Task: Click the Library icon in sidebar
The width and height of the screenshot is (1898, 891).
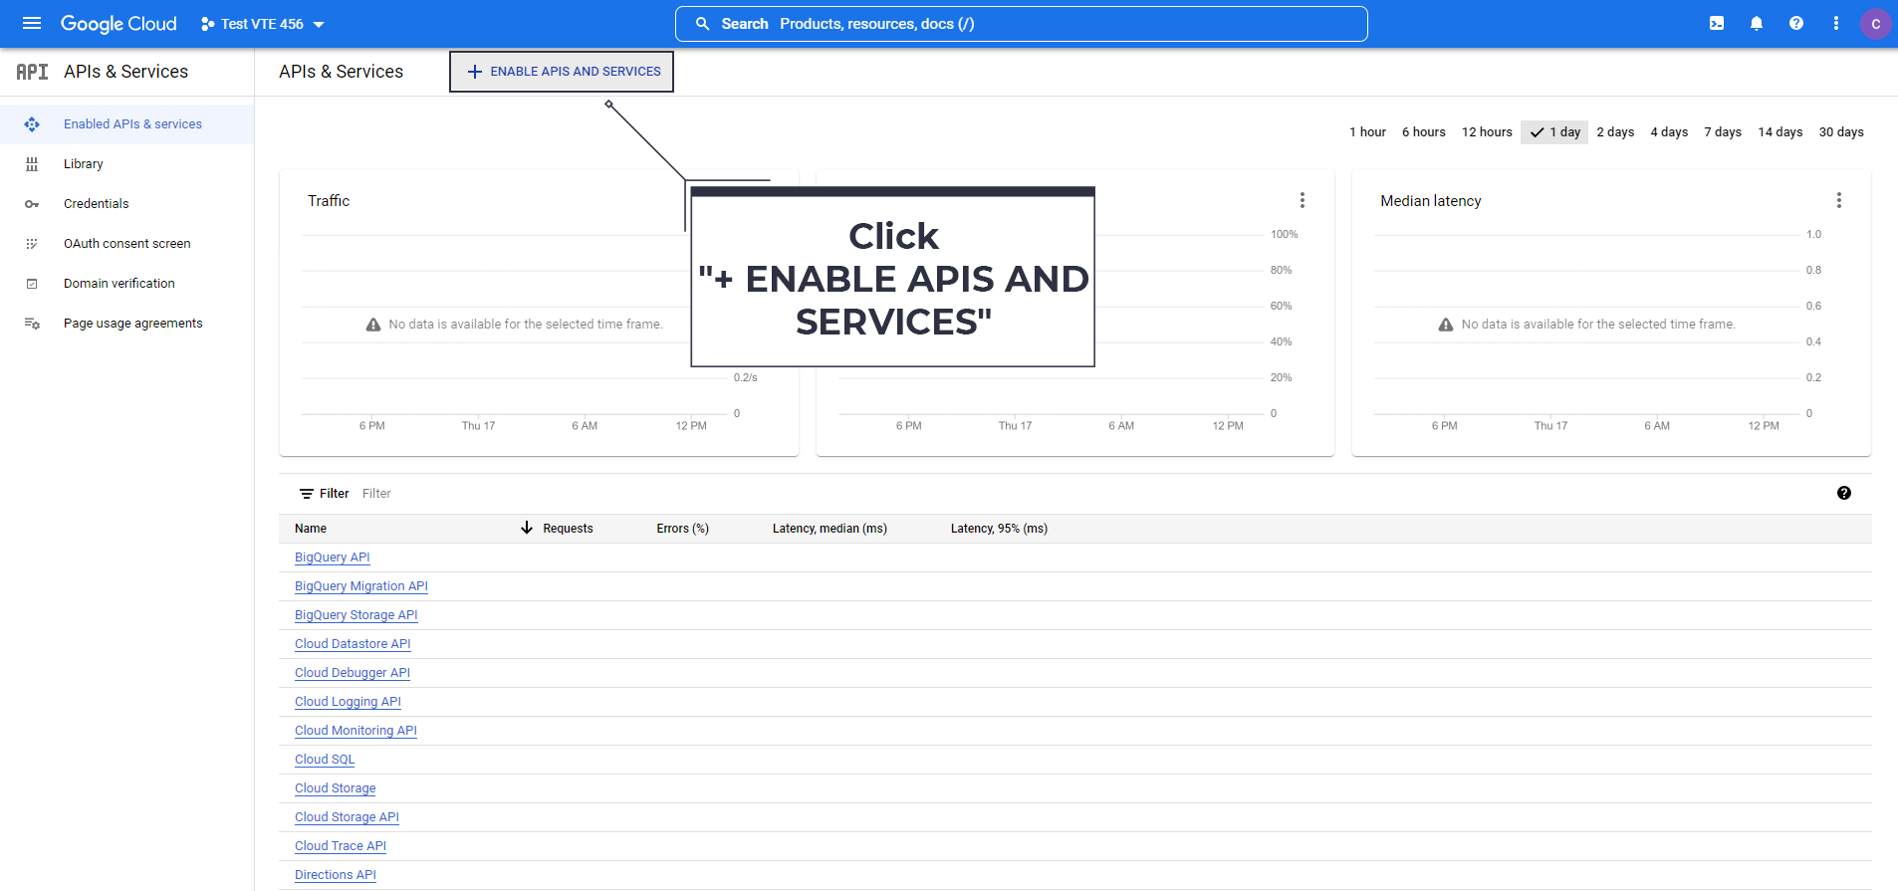Action: (32, 164)
